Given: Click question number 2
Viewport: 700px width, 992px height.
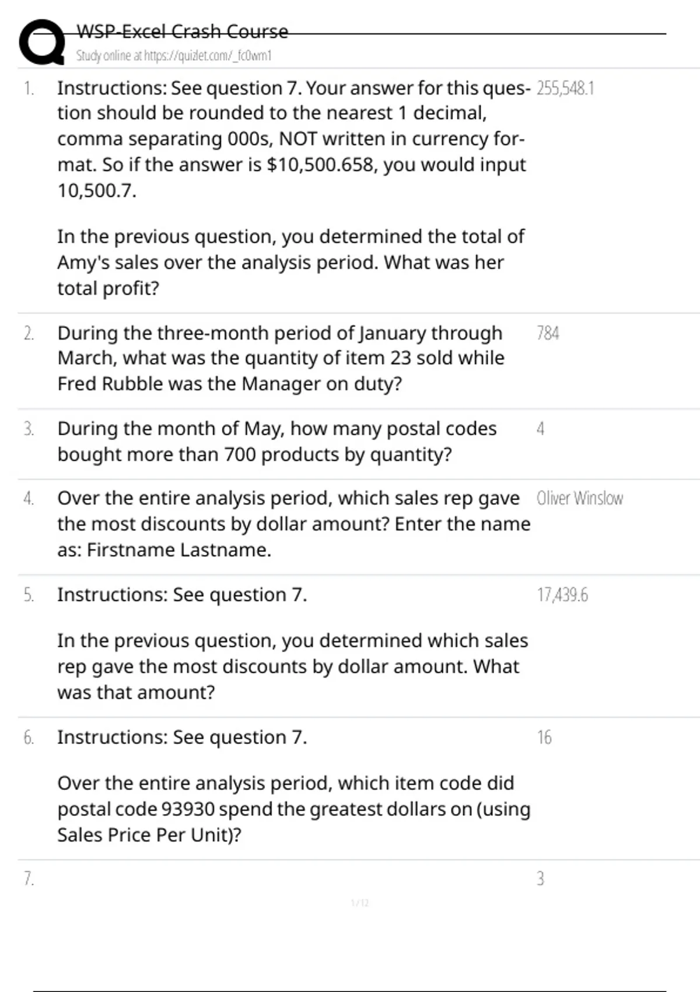Looking at the screenshot, I should (x=29, y=333).
